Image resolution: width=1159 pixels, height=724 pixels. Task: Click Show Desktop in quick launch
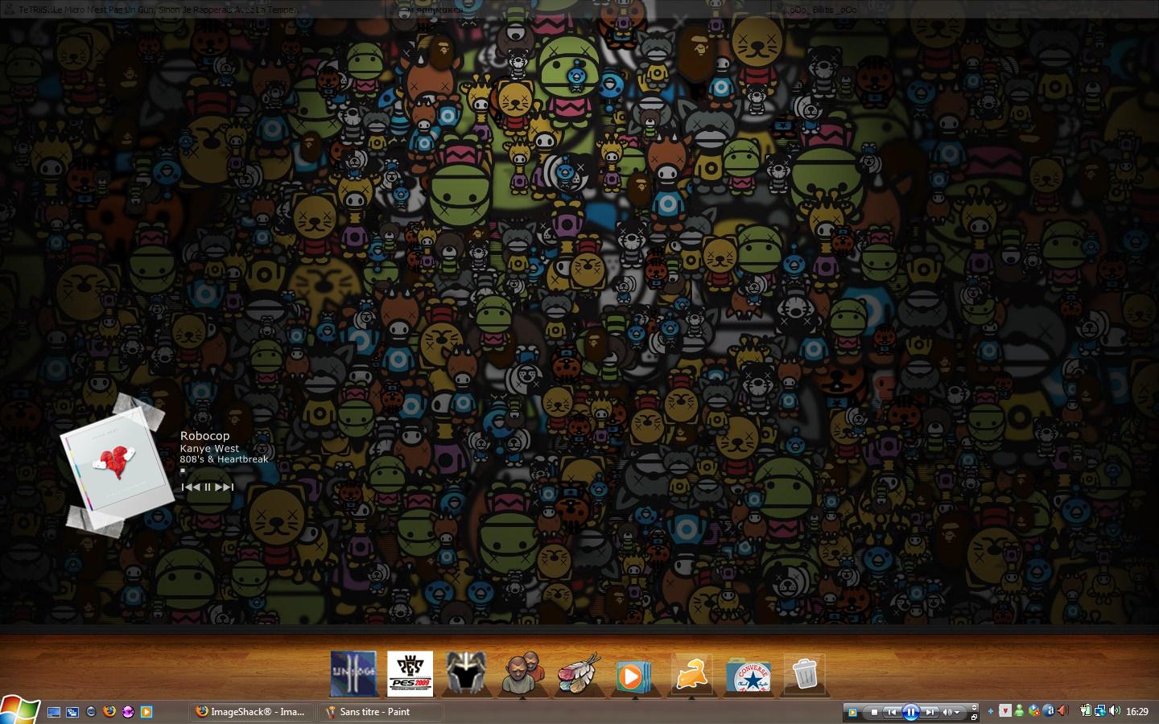pyautogui.click(x=54, y=712)
